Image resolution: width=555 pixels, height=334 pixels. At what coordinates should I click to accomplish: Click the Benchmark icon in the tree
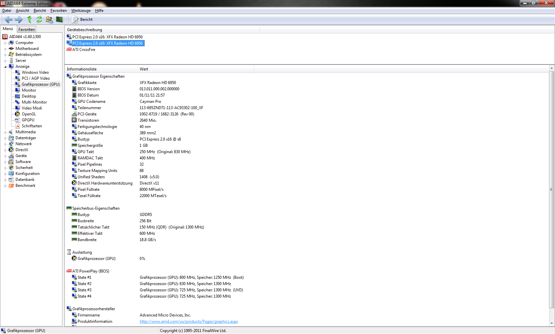pyautogui.click(x=11, y=186)
